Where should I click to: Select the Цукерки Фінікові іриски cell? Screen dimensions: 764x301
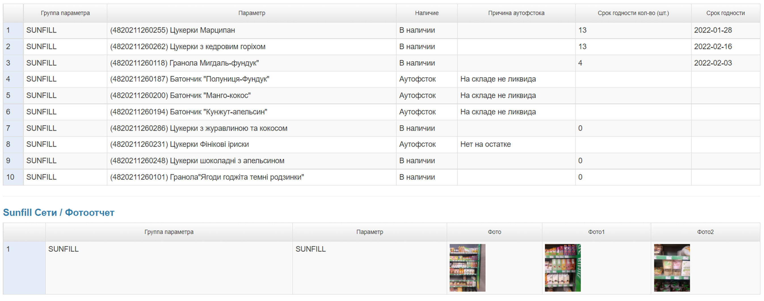click(x=252, y=144)
